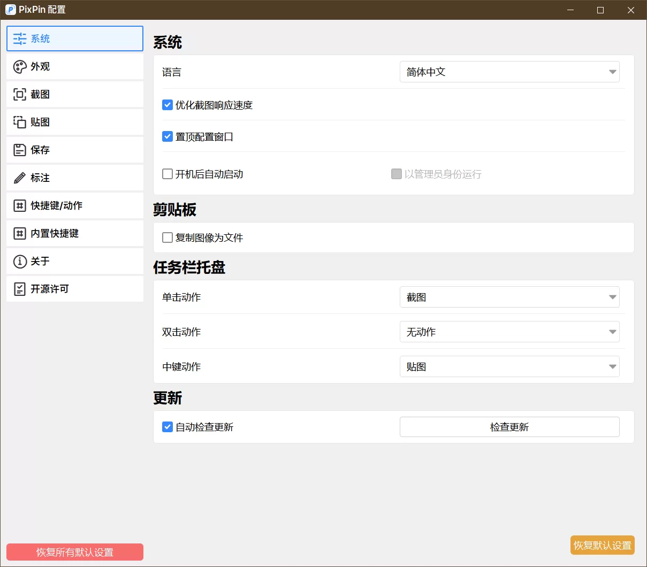The height and width of the screenshot is (567, 647).
Task: Expand the 单击动作 dropdown
Action: [509, 297]
